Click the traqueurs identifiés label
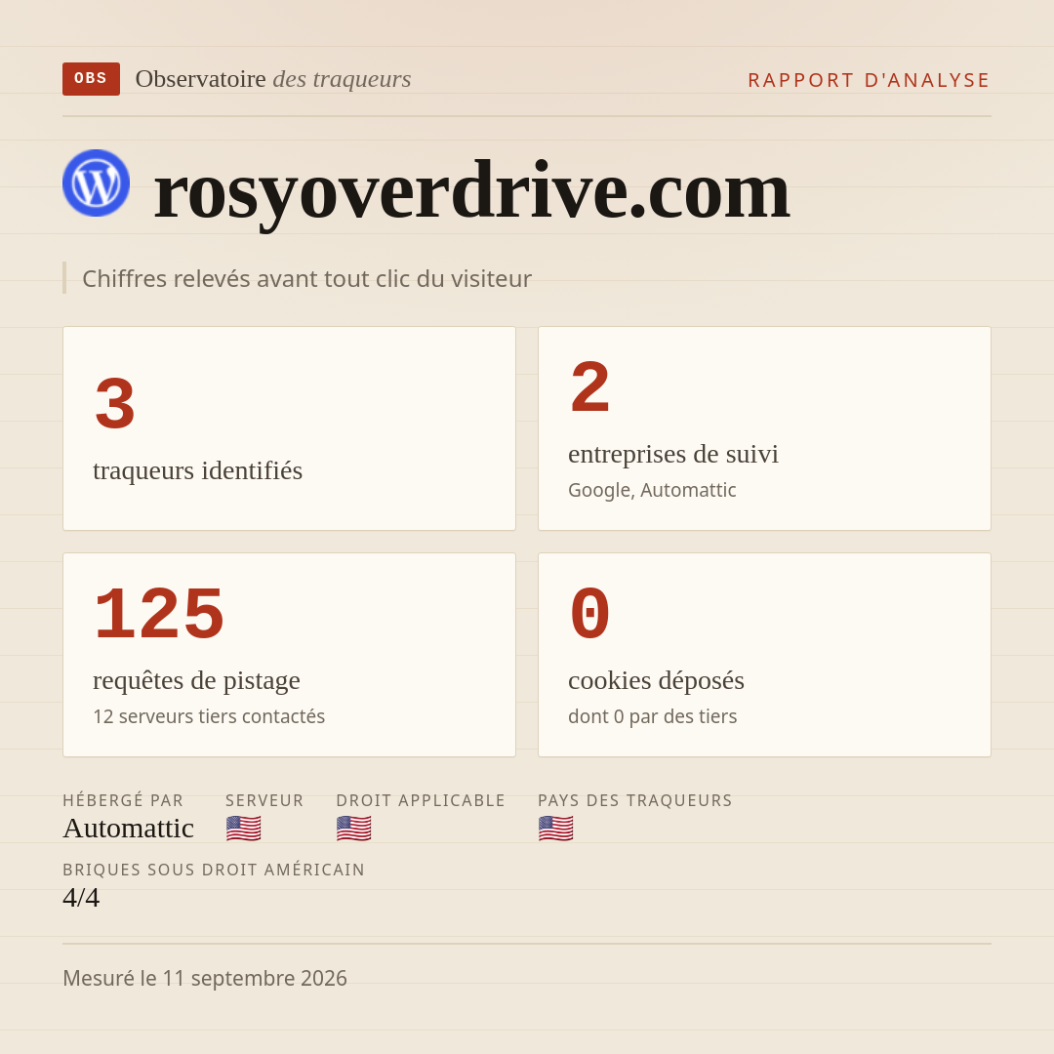This screenshot has width=1054, height=1054. [x=197, y=470]
